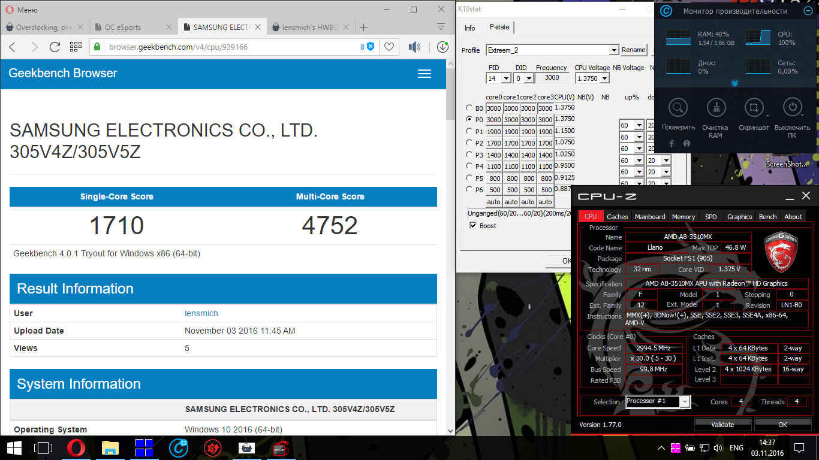Screen dimensions: 819x460
Task: Select the P0 P-state radio button
Action: point(469,119)
